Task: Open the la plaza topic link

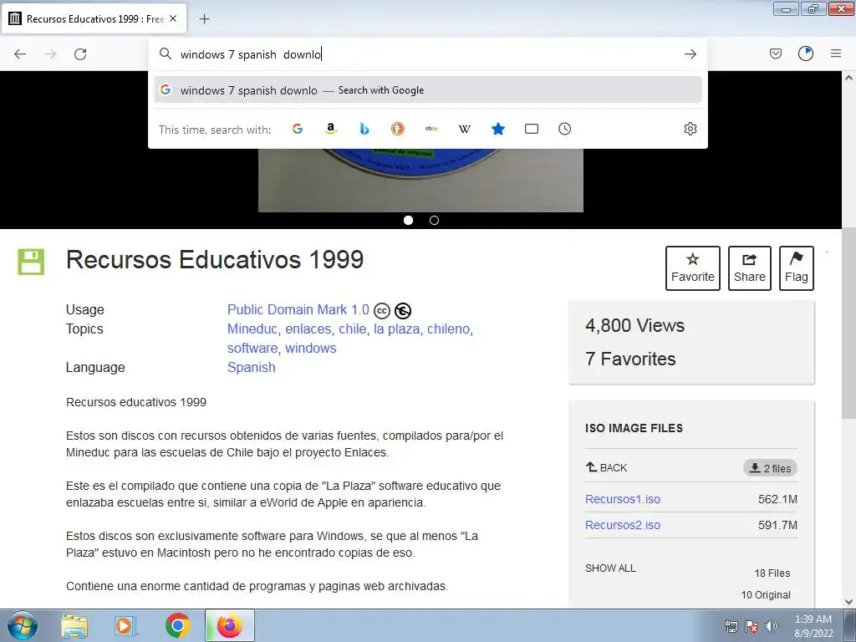Action: click(396, 329)
